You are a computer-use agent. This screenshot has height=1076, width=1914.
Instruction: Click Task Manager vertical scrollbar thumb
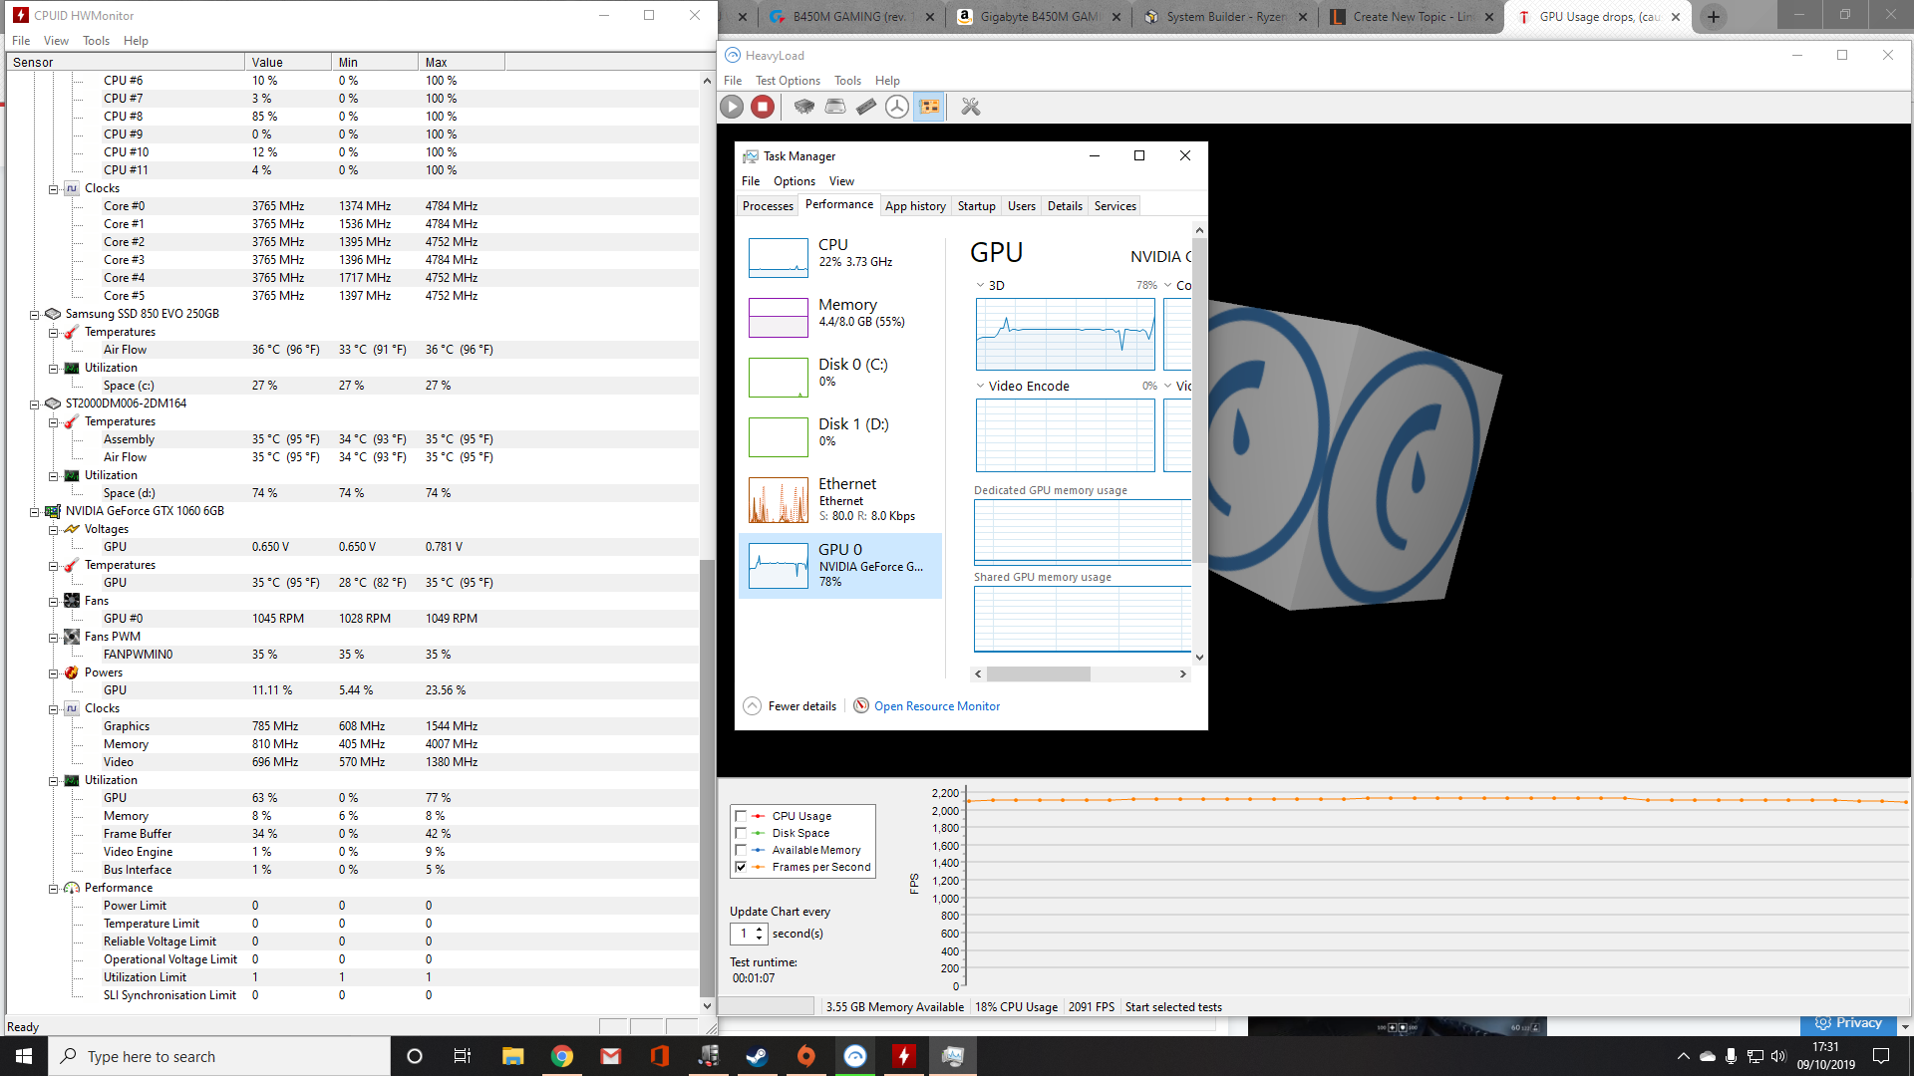click(x=1199, y=402)
